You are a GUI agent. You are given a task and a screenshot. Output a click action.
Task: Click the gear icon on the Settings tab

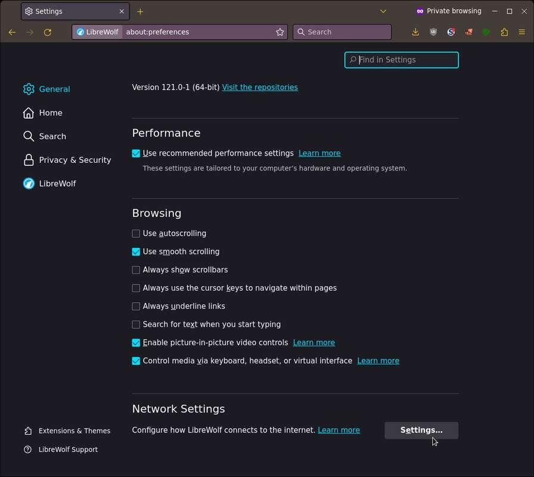click(x=29, y=11)
